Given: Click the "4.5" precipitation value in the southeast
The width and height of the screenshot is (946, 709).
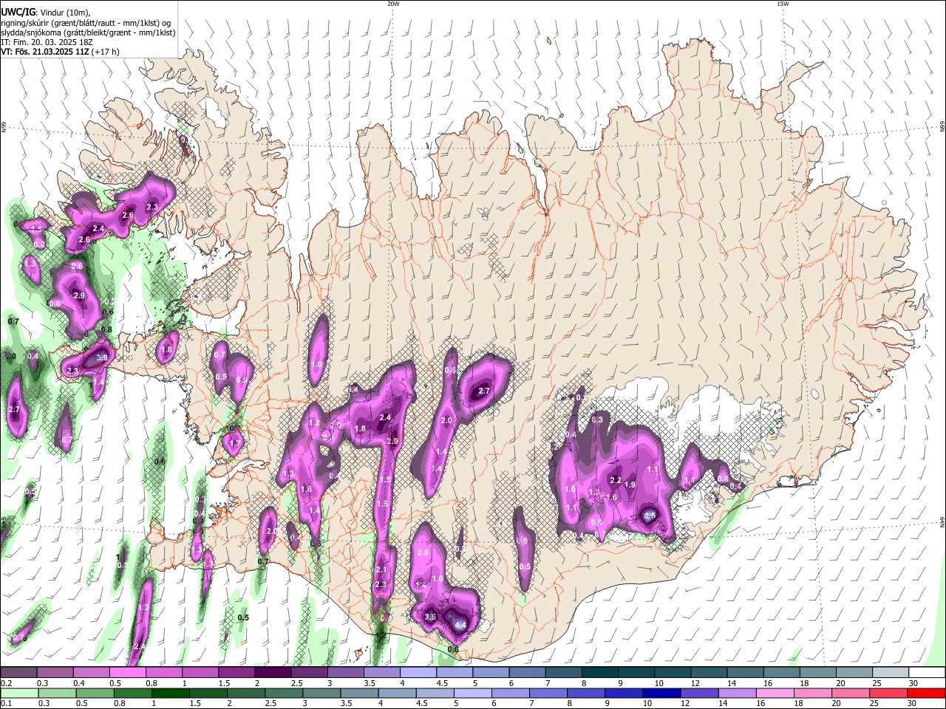Looking at the screenshot, I should click(x=650, y=516).
